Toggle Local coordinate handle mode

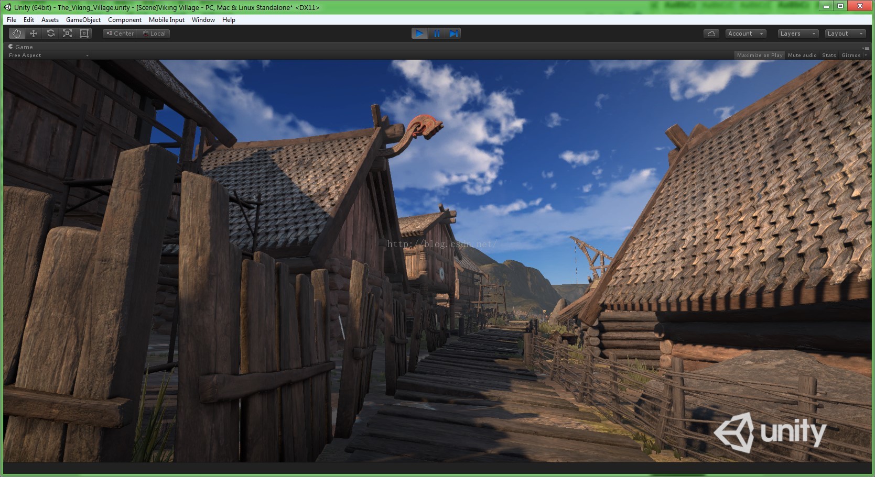click(x=154, y=34)
